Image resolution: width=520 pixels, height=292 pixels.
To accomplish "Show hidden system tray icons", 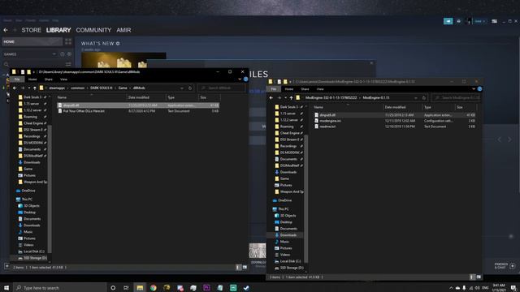I will [451, 288].
